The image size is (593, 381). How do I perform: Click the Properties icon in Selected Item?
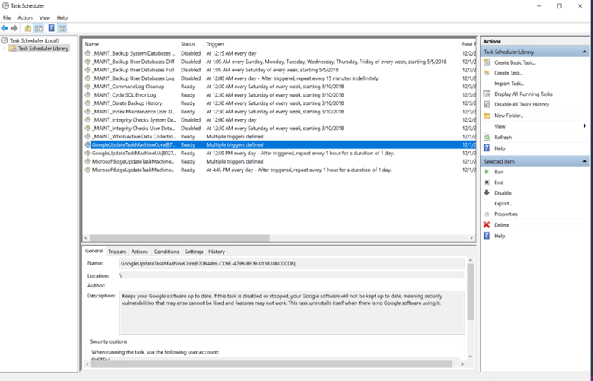coord(487,214)
